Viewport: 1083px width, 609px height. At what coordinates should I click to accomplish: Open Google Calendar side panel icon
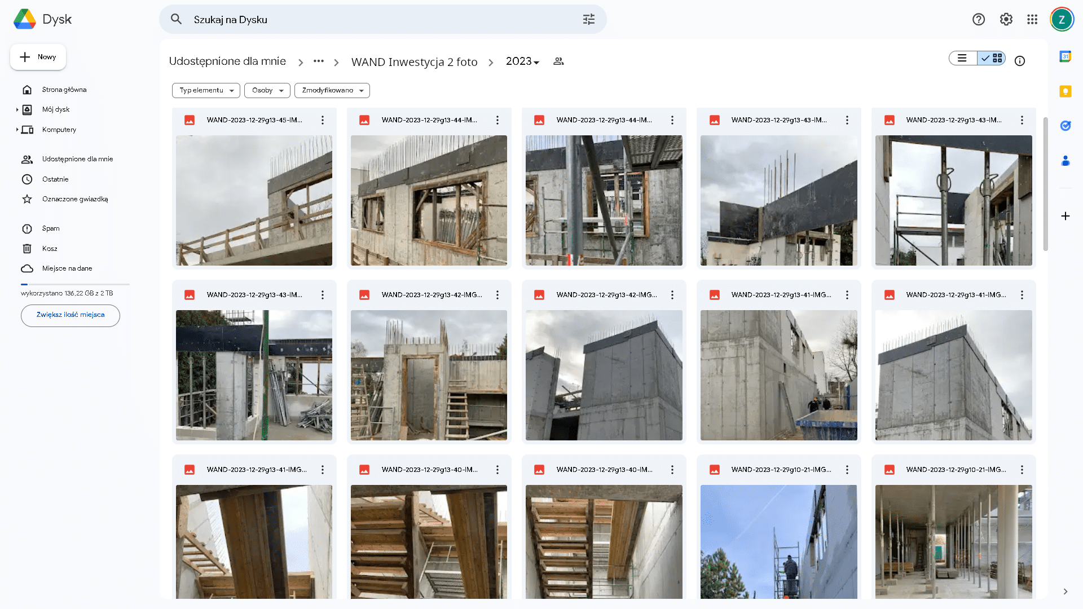pyautogui.click(x=1065, y=56)
